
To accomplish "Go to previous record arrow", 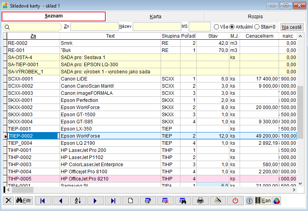I will coord(60,201).
